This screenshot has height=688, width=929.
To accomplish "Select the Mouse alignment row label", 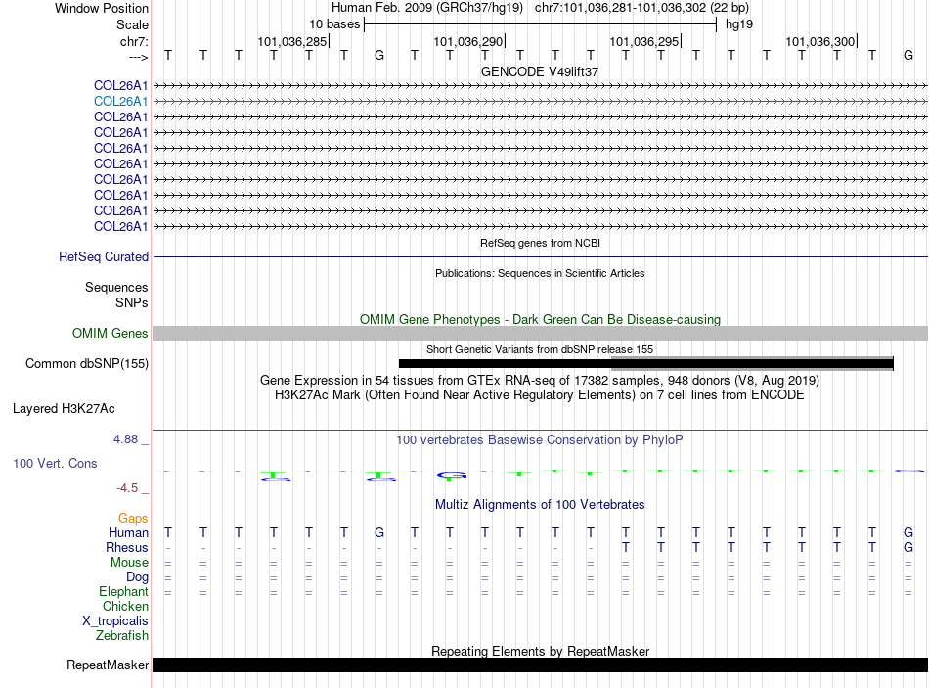I will (x=129, y=563).
